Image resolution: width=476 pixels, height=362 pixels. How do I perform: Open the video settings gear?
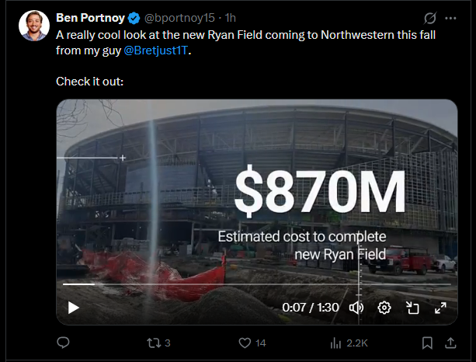point(384,307)
